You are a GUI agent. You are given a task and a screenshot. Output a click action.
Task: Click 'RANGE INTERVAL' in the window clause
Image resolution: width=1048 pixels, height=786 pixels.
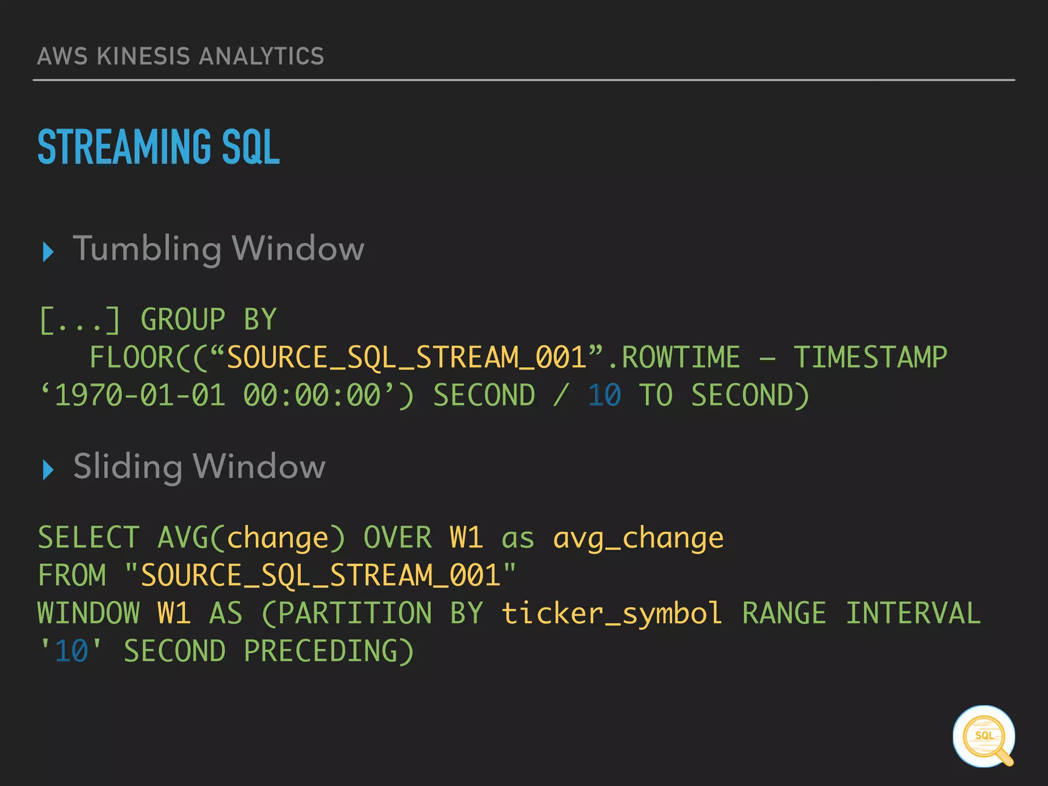point(861,613)
